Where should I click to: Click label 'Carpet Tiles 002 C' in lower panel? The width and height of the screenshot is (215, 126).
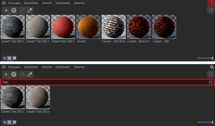tap(38, 111)
